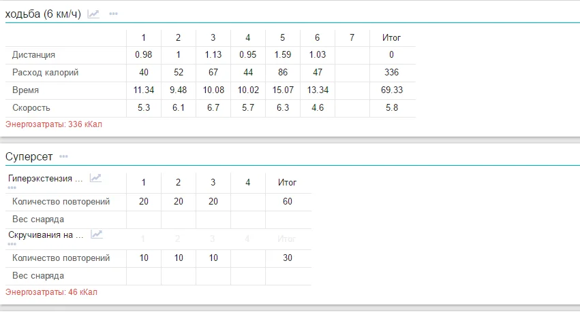The width and height of the screenshot is (580, 316).
Task: Click the Время cell showing 10.08
Action: [x=213, y=90]
